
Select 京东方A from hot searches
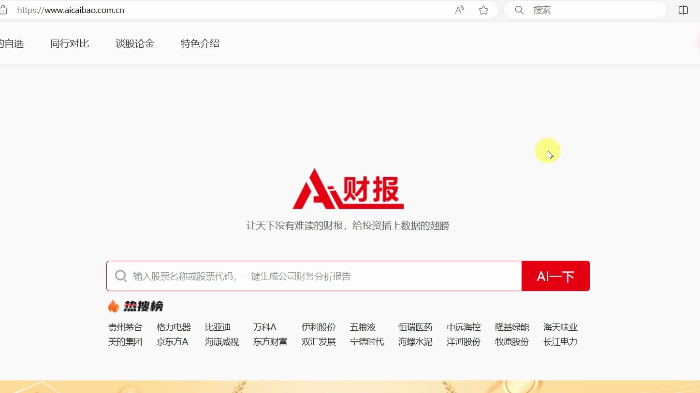tap(172, 342)
